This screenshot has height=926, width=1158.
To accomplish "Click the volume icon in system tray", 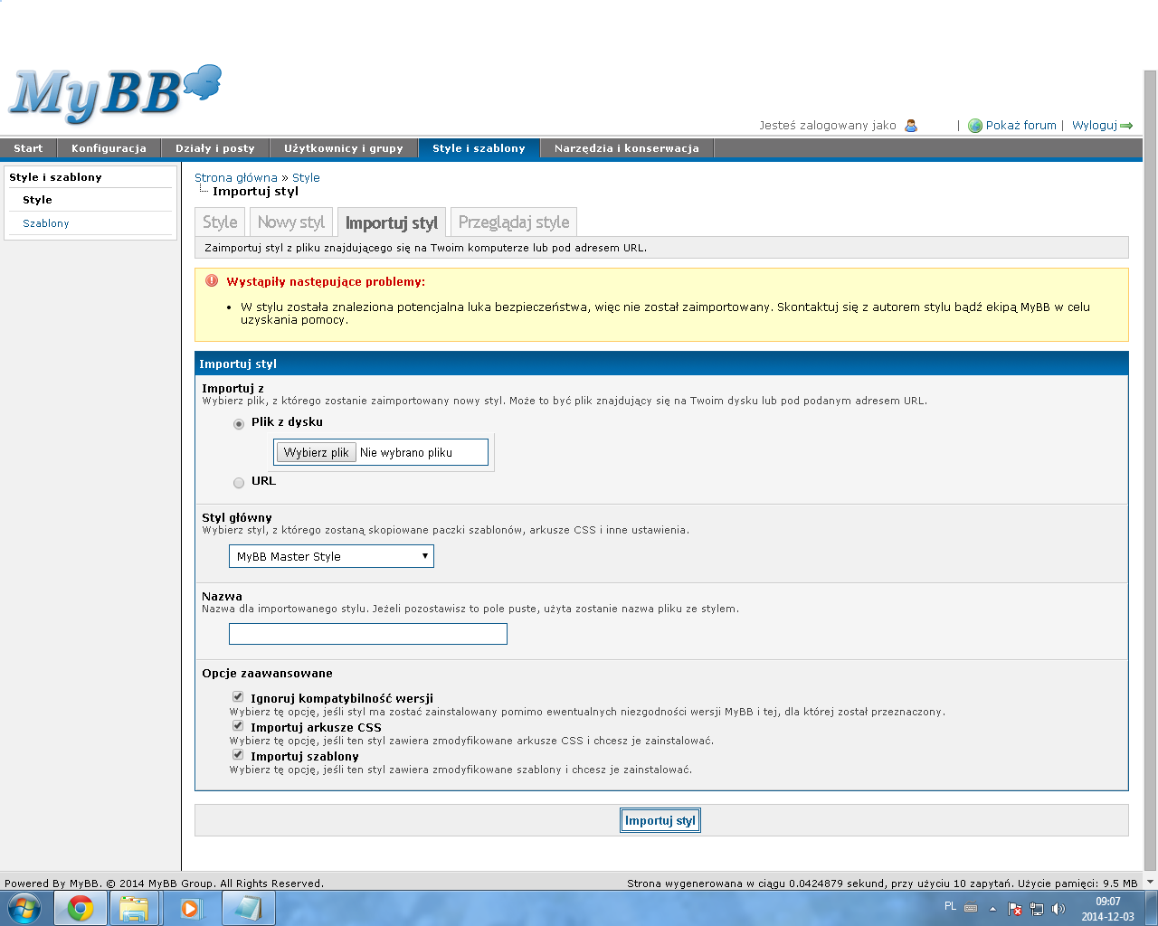I will (x=1058, y=909).
